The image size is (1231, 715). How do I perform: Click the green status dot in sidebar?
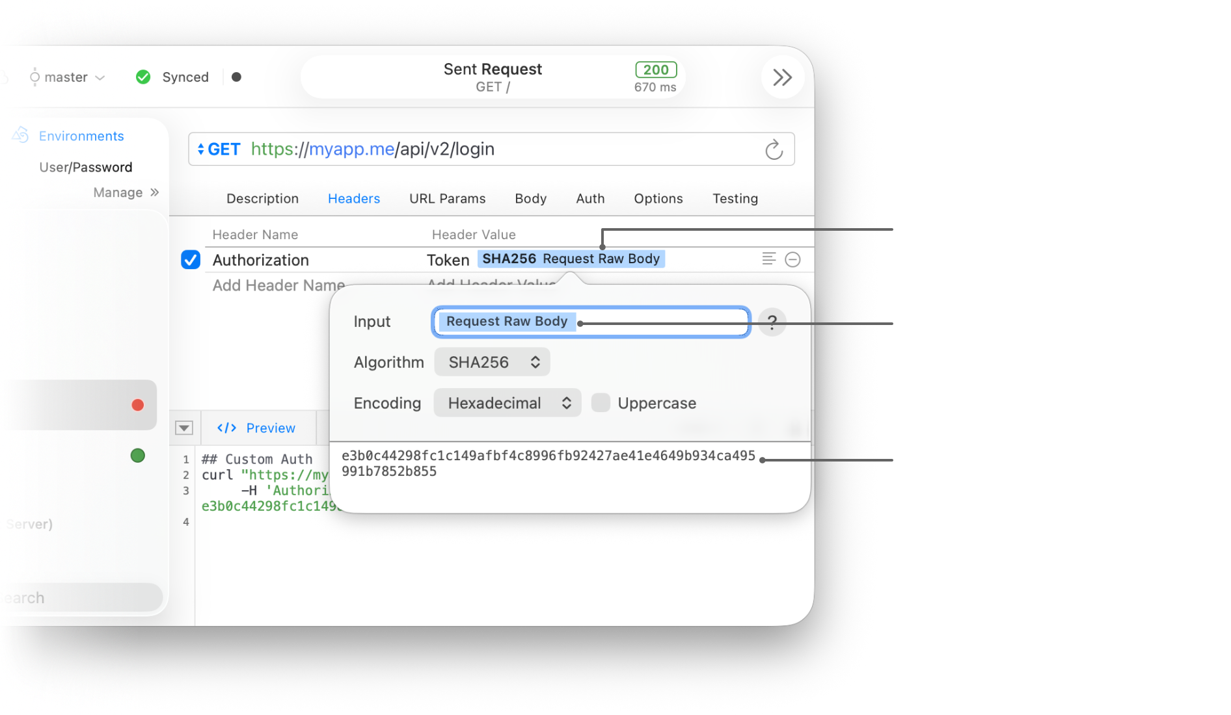pyautogui.click(x=137, y=456)
